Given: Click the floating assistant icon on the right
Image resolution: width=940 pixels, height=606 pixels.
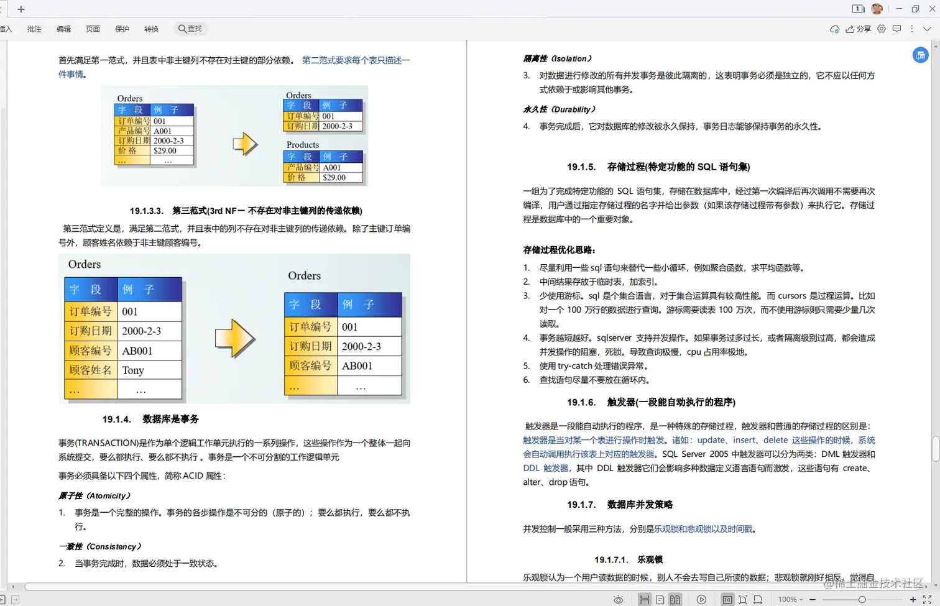Looking at the screenshot, I should pos(920,55).
